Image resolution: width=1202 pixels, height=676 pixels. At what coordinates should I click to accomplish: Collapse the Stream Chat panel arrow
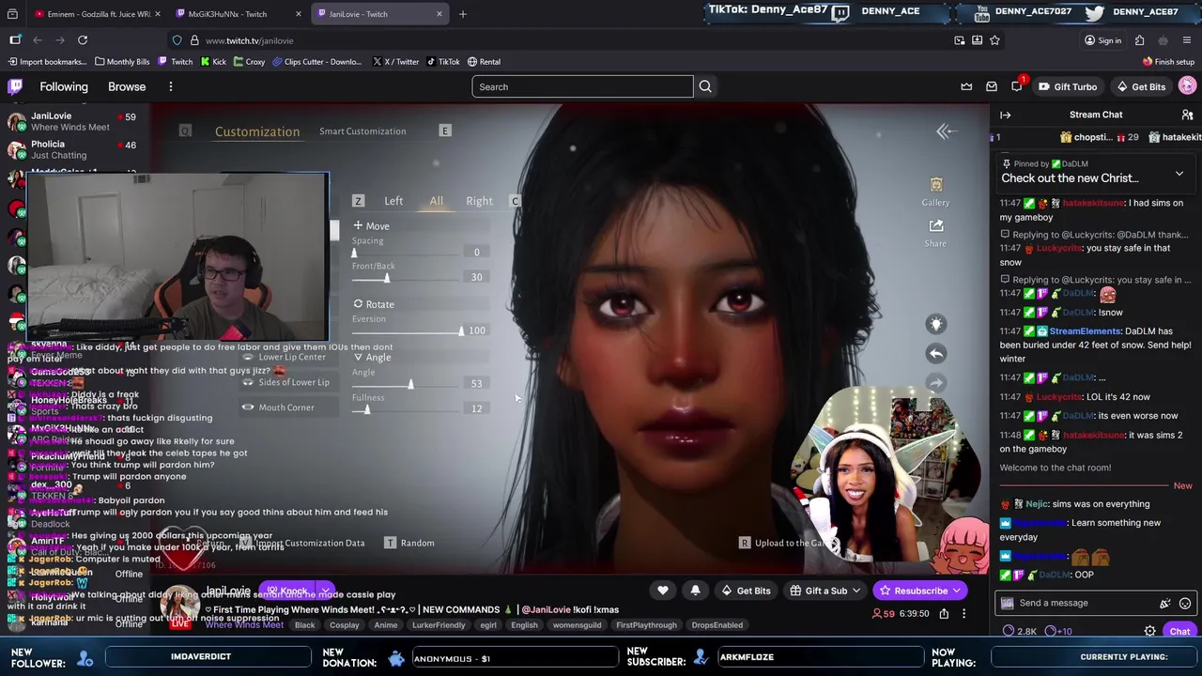[x=1006, y=115]
